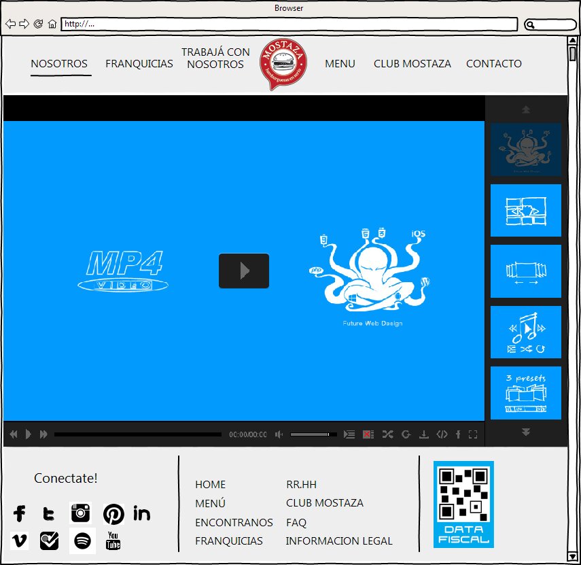The height and width of the screenshot is (565, 581).
Task: Click the video seek progress bar
Action: pyautogui.click(x=138, y=434)
